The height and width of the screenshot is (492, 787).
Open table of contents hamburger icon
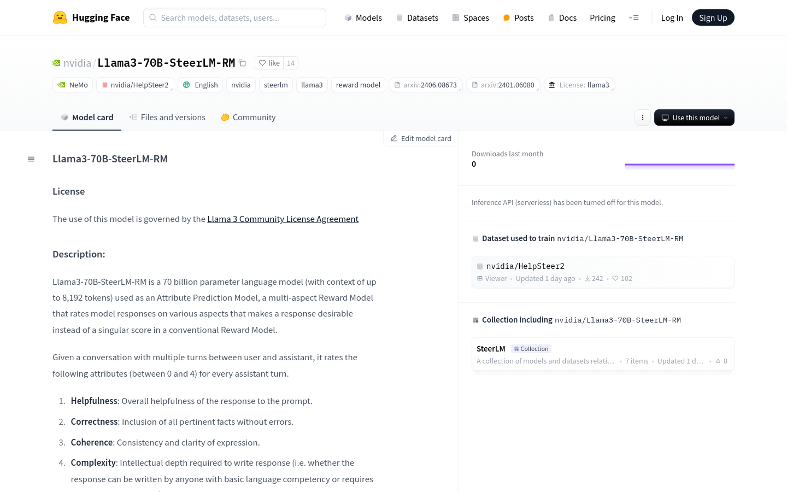[31, 159]
